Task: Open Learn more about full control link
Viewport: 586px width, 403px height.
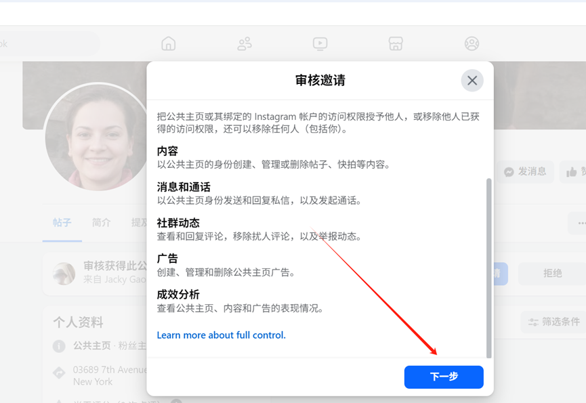Action: click(x=222, y=335)
